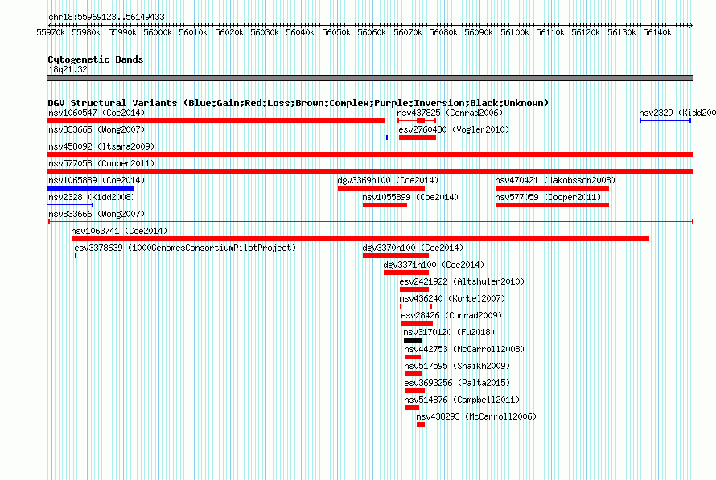Click esv28426 (Conrad2009) label
The width and height of the screenshot is (716, 480).
coord(451,315)
